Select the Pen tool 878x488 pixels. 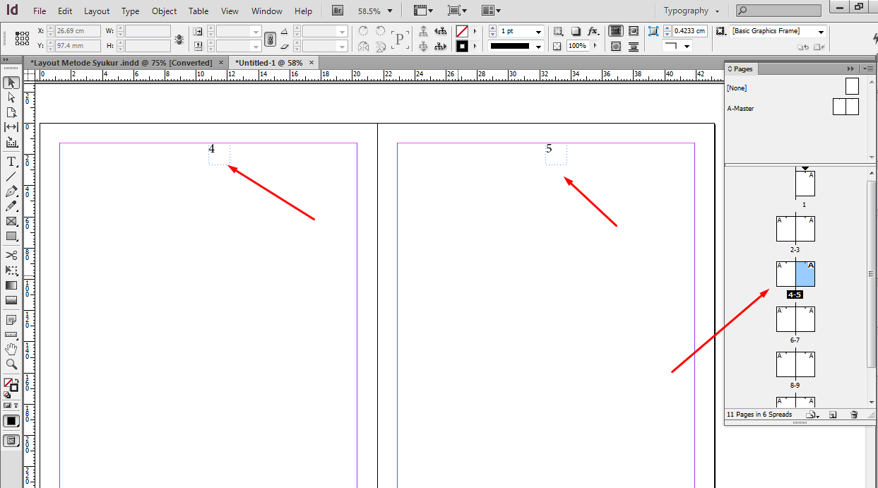point(11,191)
